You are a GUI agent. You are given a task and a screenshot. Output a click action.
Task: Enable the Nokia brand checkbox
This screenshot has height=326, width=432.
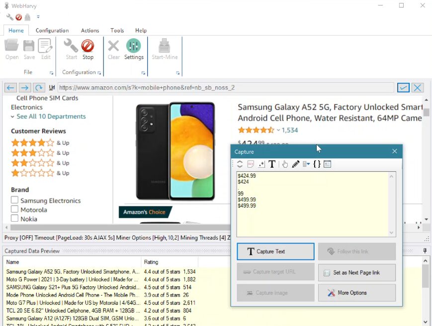[15, 219]
